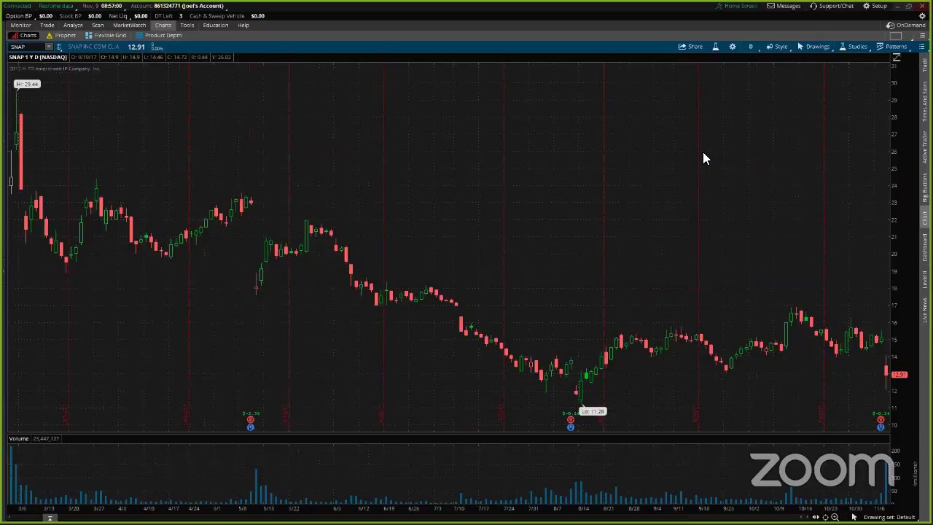Click the Cash & Sweep Vehicle label

pos(217,15)
